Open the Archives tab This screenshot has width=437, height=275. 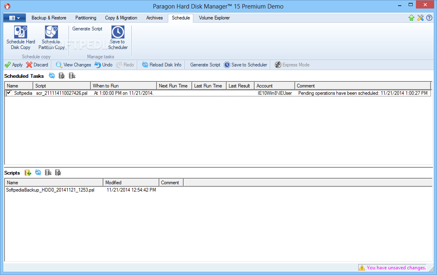tap(154, 18)
